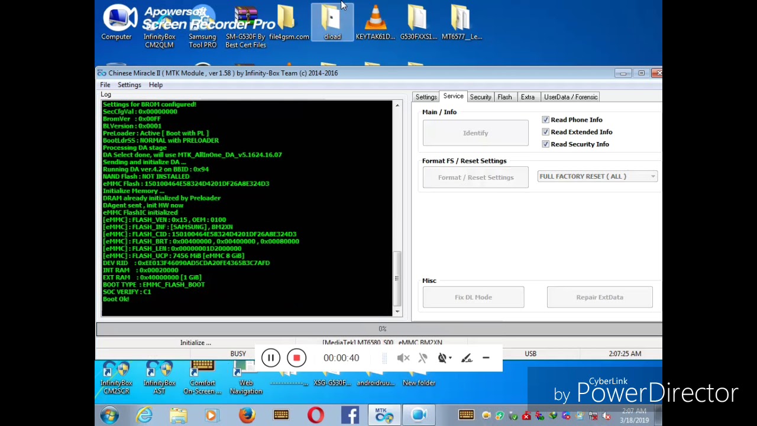Open the FULL FACTORY RESET ( ALL ) dropdown
The height and width of the screenshot is (426, 757).
click(x=597, y=176)
